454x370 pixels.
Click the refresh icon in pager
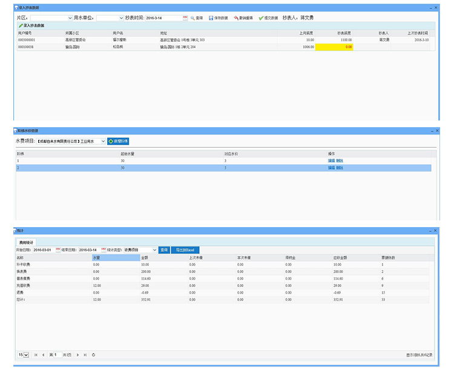93,355
